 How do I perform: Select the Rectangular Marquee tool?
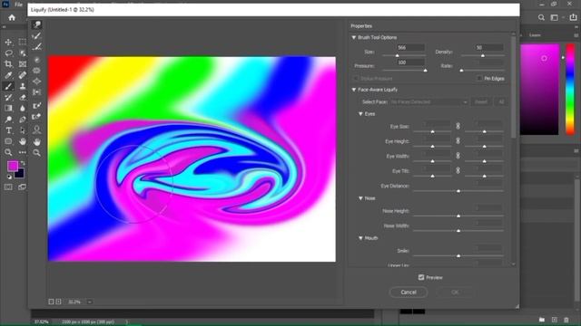tap(22, 43)
